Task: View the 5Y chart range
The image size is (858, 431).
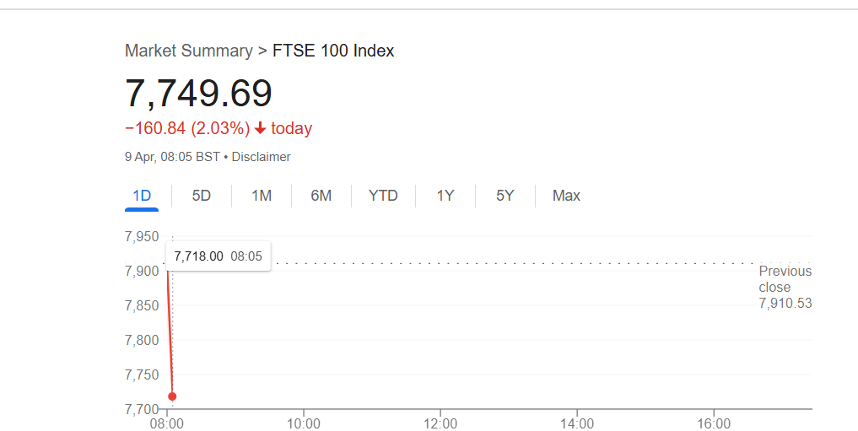Action: coord(505,196)
